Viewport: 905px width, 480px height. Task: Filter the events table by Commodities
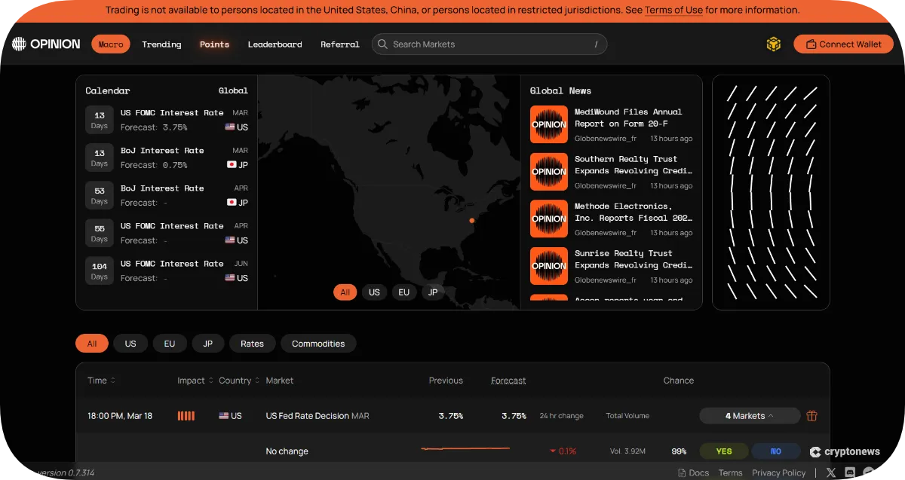tap(318, 344)
